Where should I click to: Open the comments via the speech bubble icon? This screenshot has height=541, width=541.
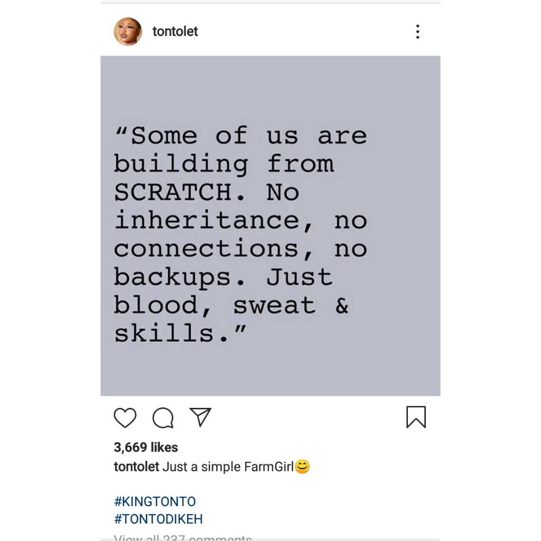[x=162, y=417]
